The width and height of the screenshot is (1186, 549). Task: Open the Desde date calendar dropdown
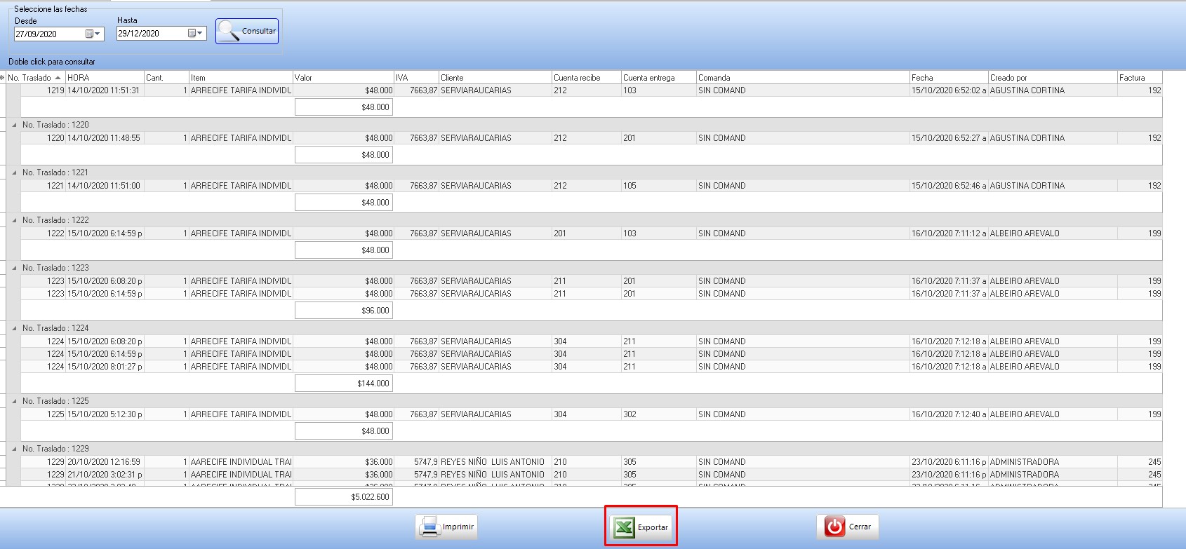point(93,34)
